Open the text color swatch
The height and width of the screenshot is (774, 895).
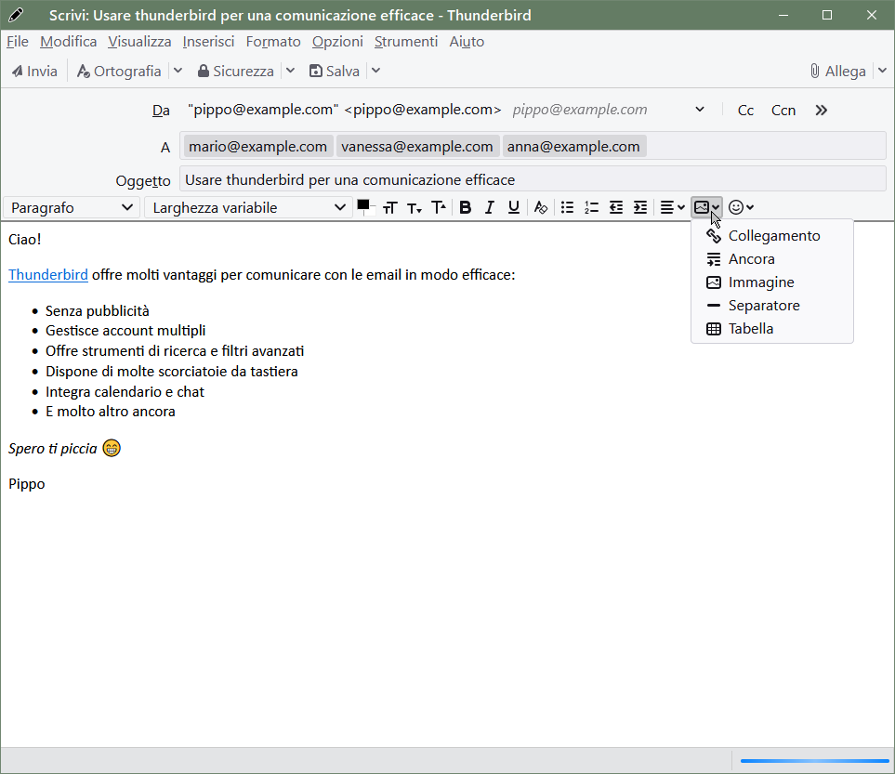tap(365, 206)
